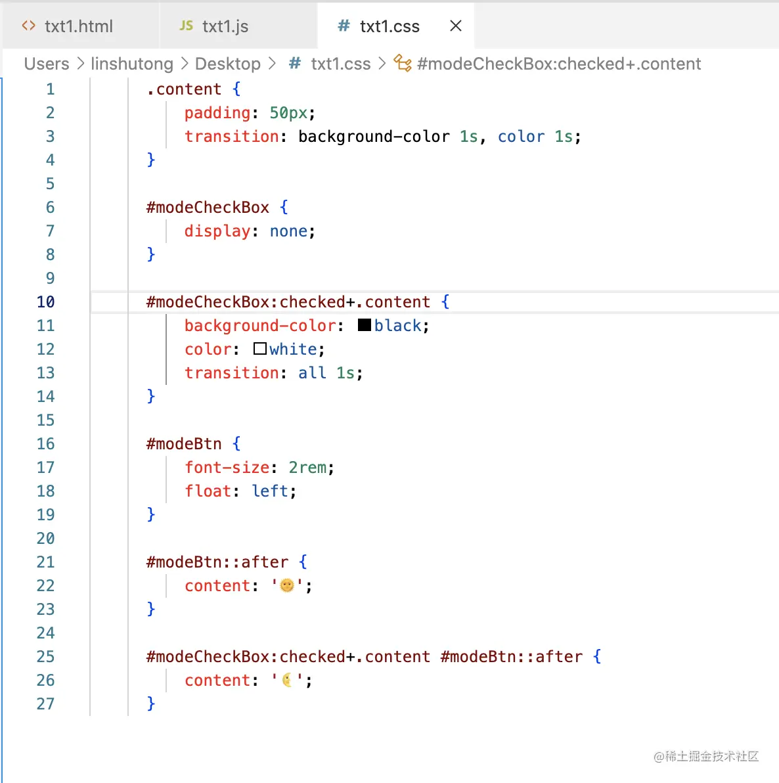Expand the chevron after linshutong breadcrumb
Image resolution: width=779 pixels, height=783 pixels.
click(185, 64)
